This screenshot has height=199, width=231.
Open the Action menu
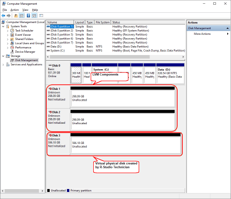[15, 10]
